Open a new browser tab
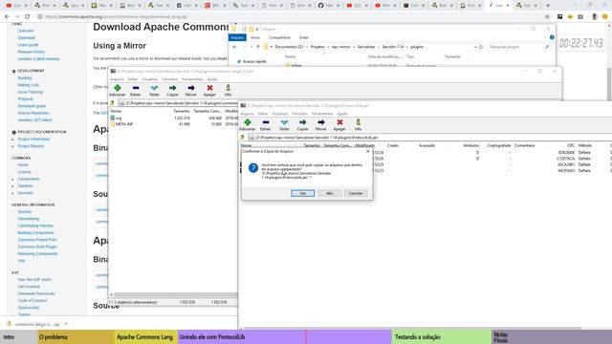 click(x=548, y=6)
